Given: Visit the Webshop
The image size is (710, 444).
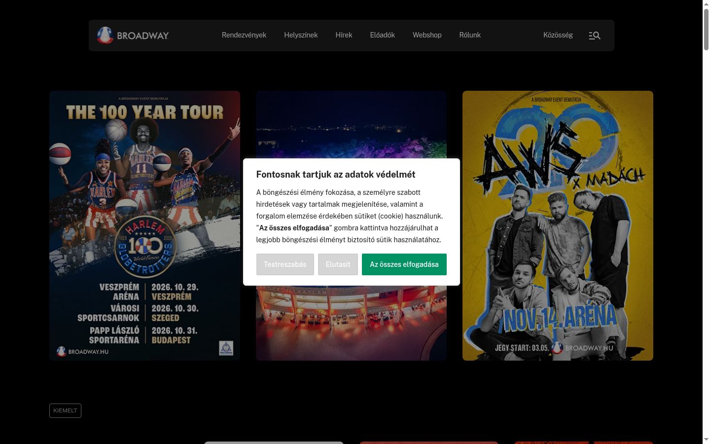Looking at the screenshot, I should [427, 35].
